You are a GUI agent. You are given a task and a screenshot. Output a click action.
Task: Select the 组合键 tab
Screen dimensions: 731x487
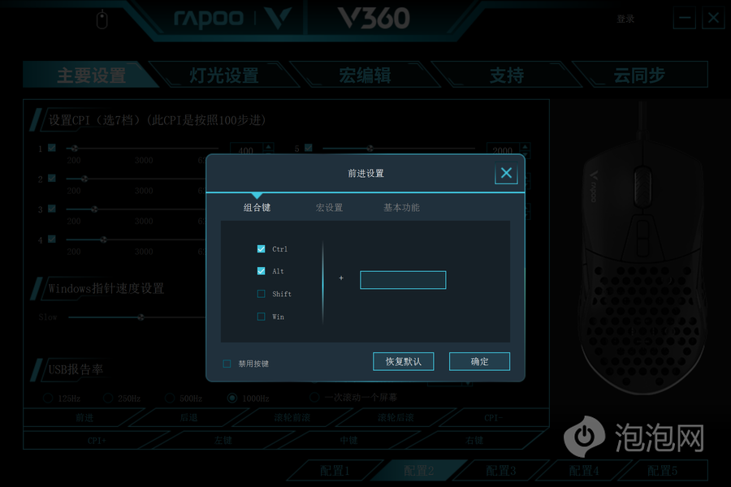tap(257, 208)
